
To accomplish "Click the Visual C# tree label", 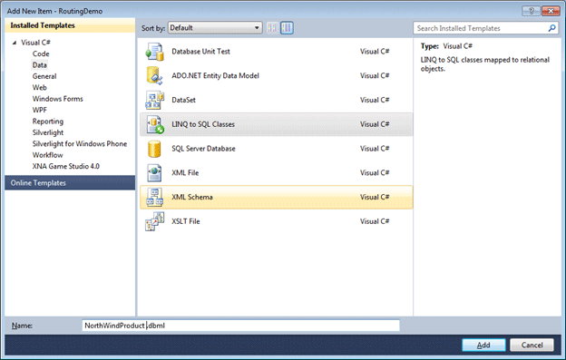I will [x=35, y=43].
